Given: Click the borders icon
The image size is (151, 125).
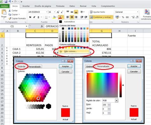Looking at the screenshot, I should (x=46, y=17).
